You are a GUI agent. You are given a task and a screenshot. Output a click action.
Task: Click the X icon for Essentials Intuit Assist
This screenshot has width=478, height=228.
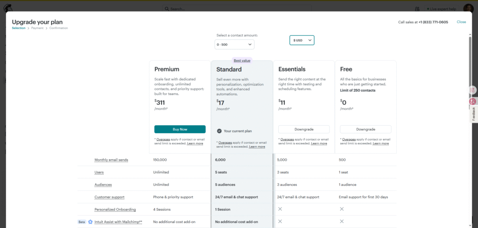(x=280, y=221)
